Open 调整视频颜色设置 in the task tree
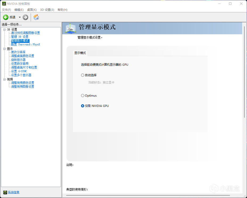Viewport: 247px width, 198px height. point(23,83)
